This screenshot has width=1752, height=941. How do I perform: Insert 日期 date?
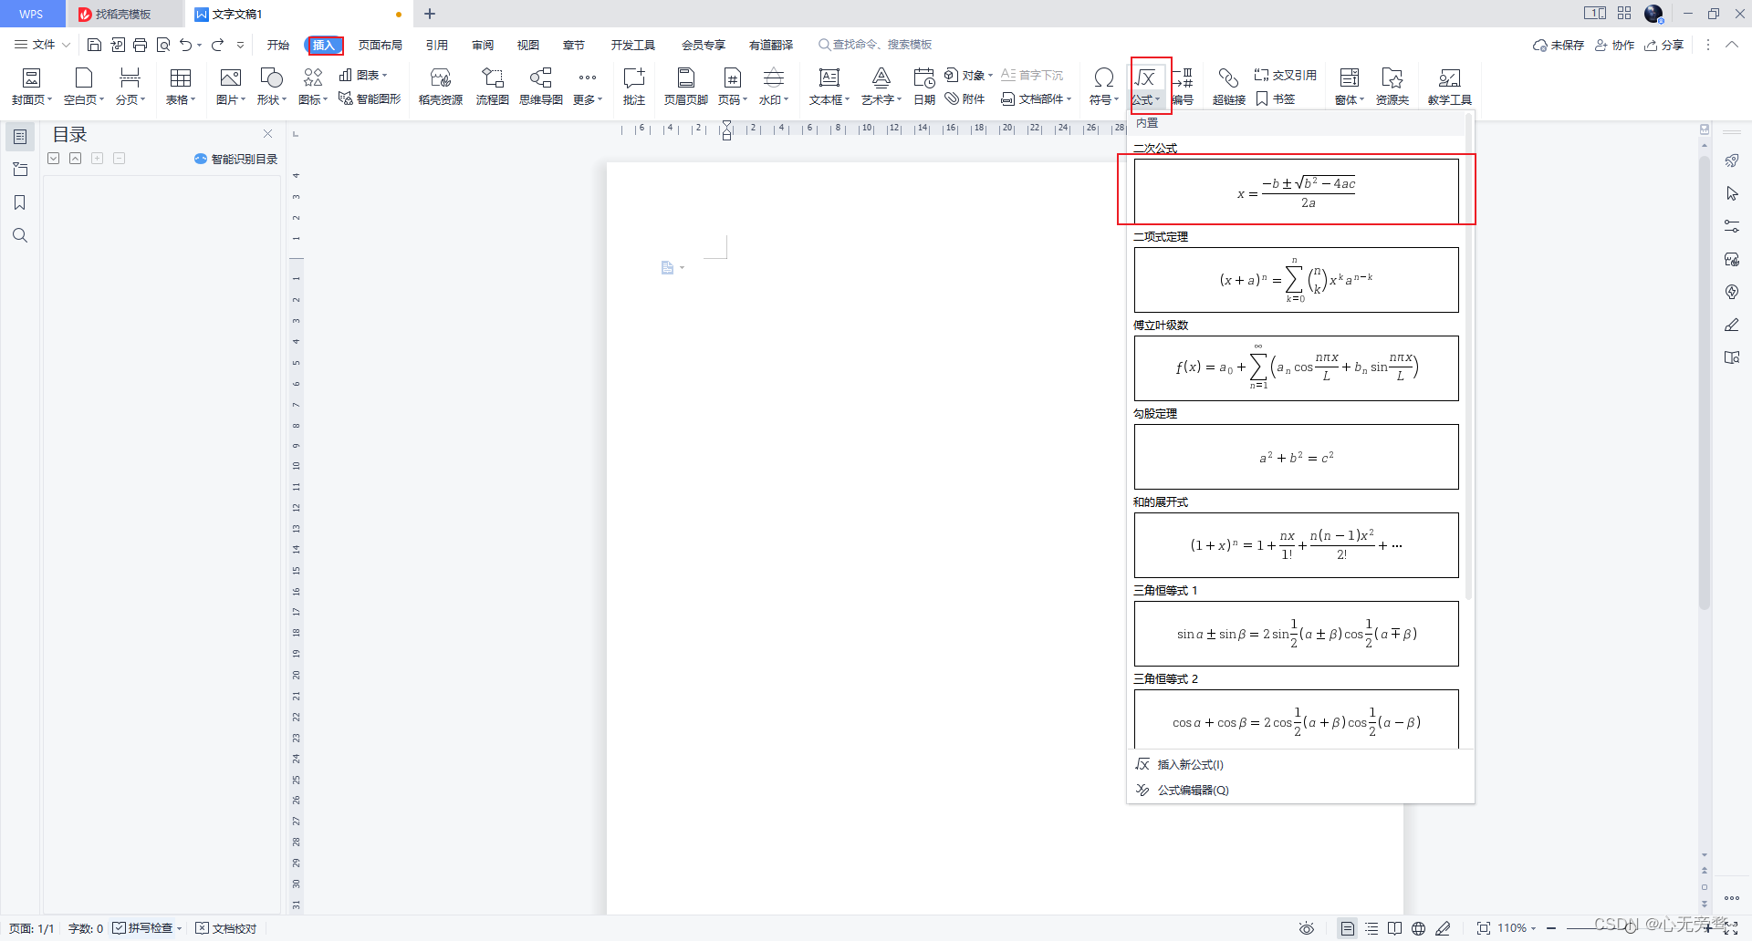[x=924, y=87]
